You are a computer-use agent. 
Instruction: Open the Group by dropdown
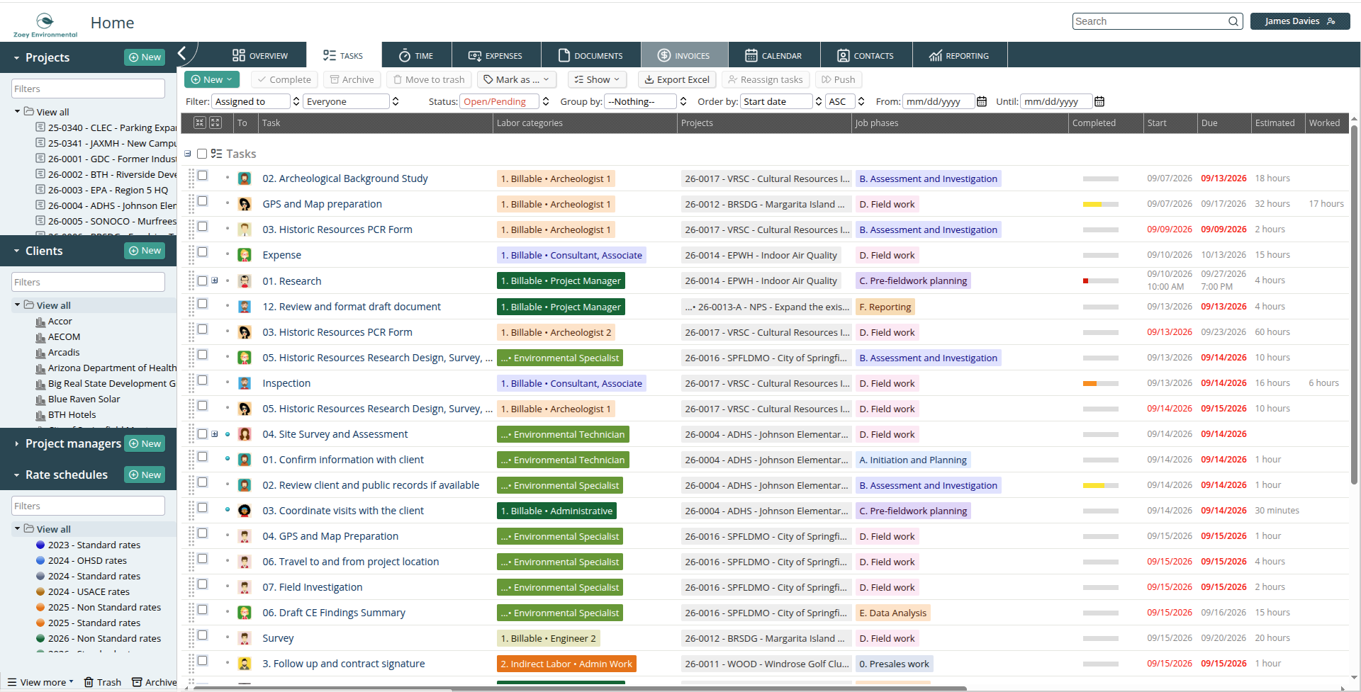point(646,101)
